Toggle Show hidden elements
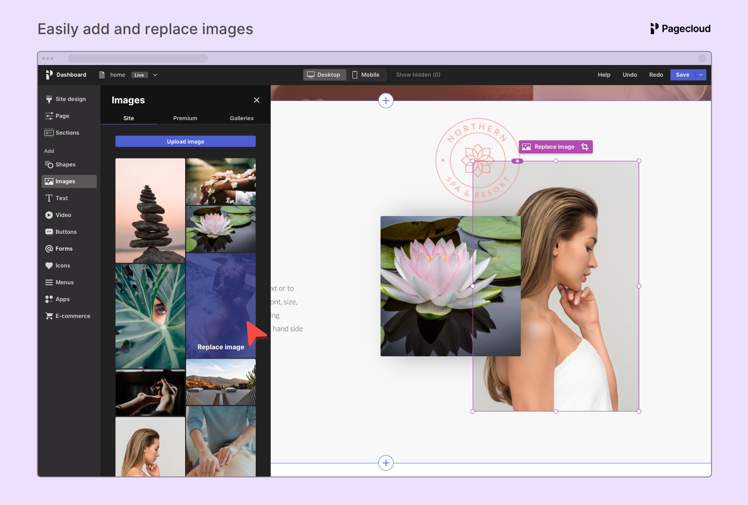 [418, 74]
